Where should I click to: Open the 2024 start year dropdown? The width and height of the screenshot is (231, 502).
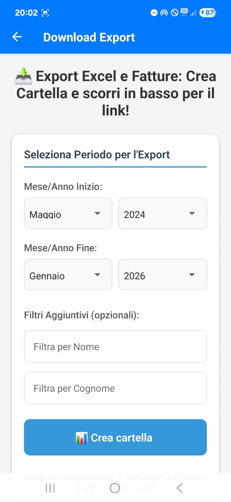tap(162, 213)
